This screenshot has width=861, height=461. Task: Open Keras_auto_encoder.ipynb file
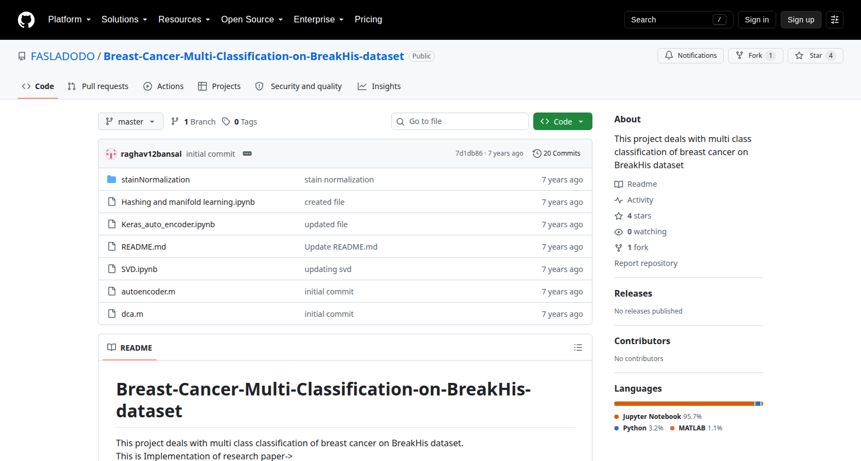[168, 224]
